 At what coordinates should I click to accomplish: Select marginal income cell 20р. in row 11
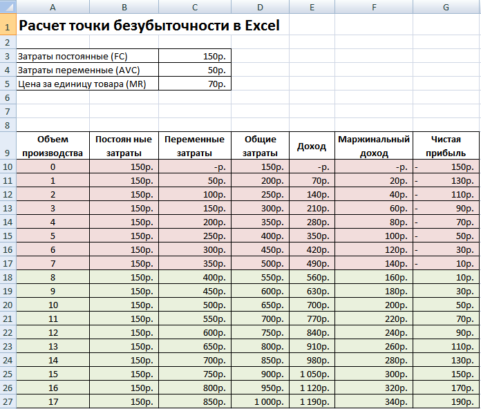point(374,180)
